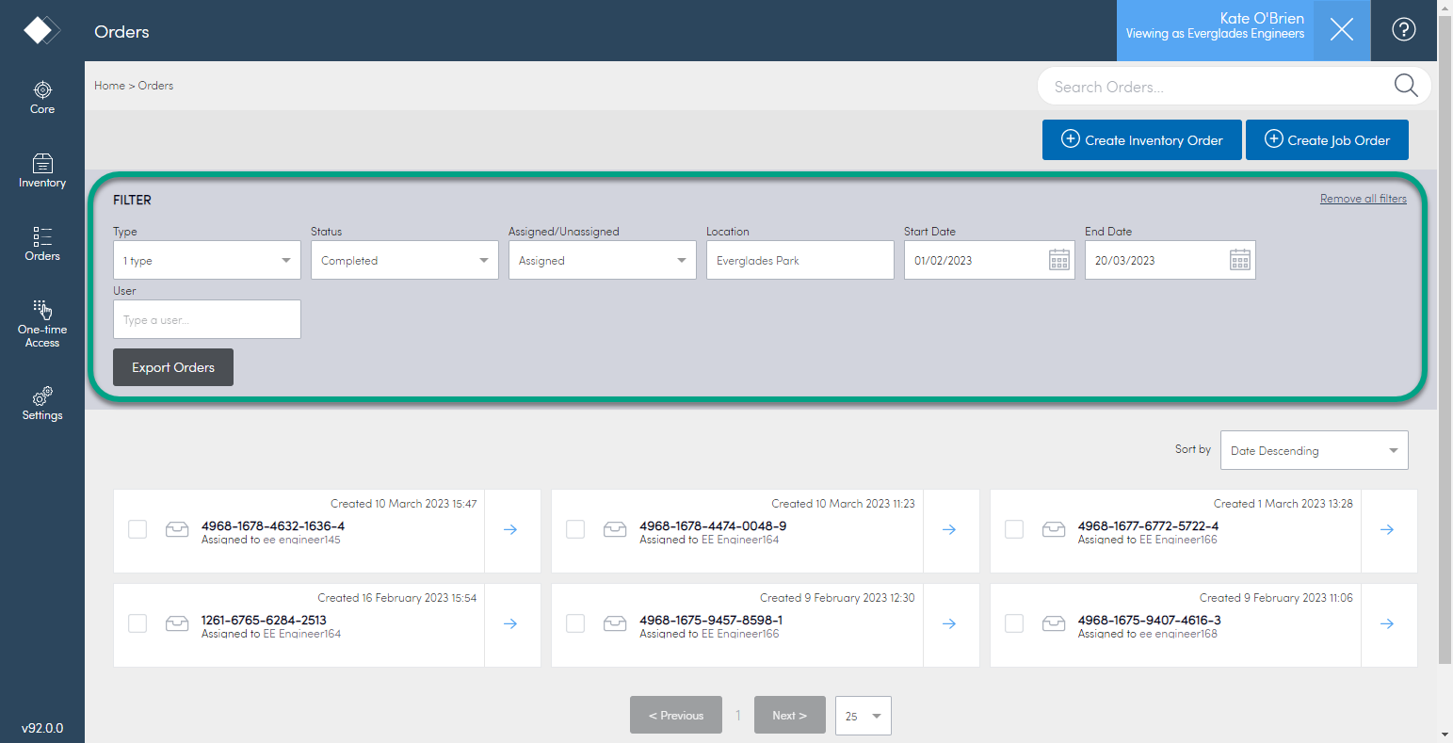
Task: Click the Export Orders button
Action: (x=173, y=367)
